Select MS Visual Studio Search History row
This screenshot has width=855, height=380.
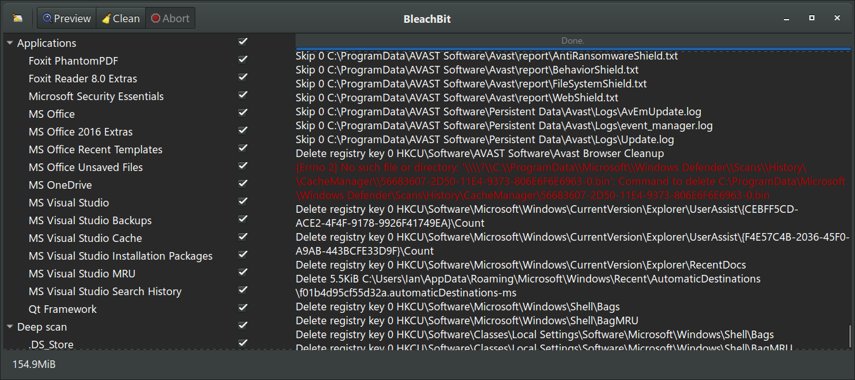point(105,291)
